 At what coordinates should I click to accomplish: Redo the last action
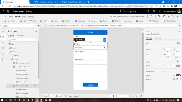click(x=164, y=16)
